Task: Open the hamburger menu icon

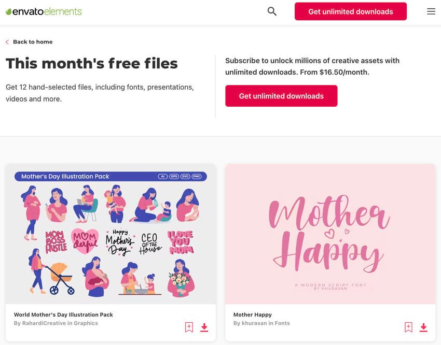Action: click(x=431, y=11)
